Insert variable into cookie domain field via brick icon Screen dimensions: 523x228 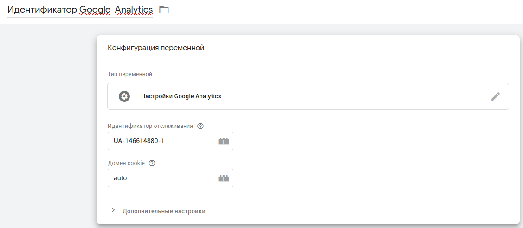(x=224, y=178)
